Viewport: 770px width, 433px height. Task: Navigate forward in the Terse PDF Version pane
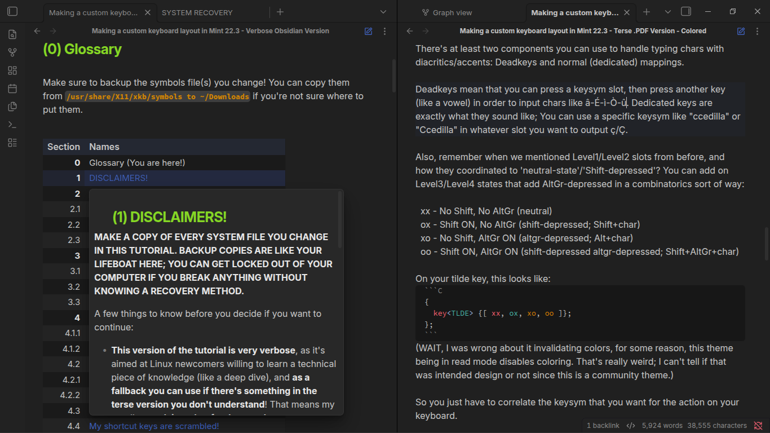point(426,32)
